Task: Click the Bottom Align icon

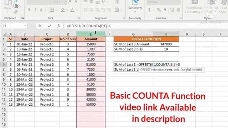Action: click(97, 2)
